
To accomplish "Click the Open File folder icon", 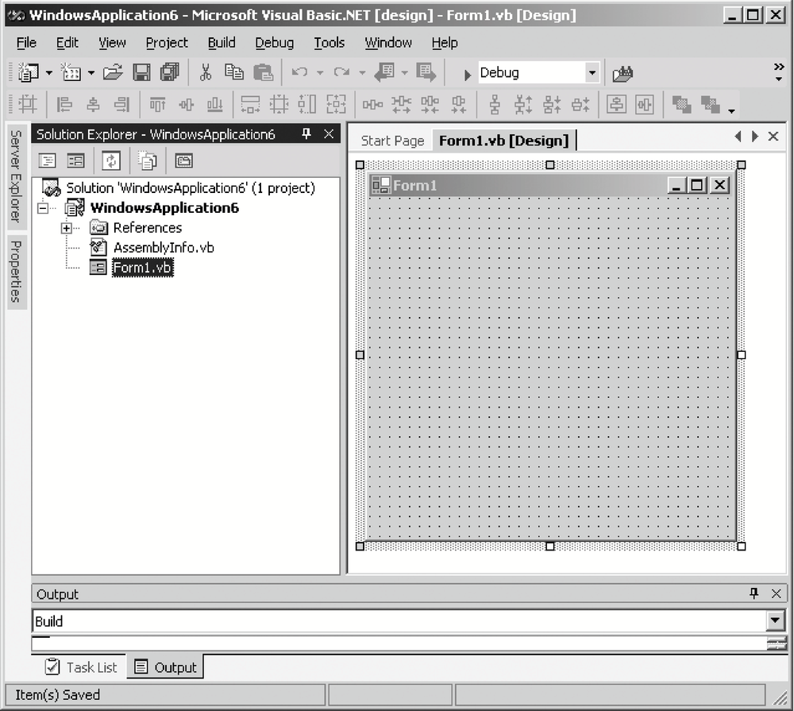I will point(113,73).
